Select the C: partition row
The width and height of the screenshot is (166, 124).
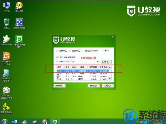tap(83, 71)
